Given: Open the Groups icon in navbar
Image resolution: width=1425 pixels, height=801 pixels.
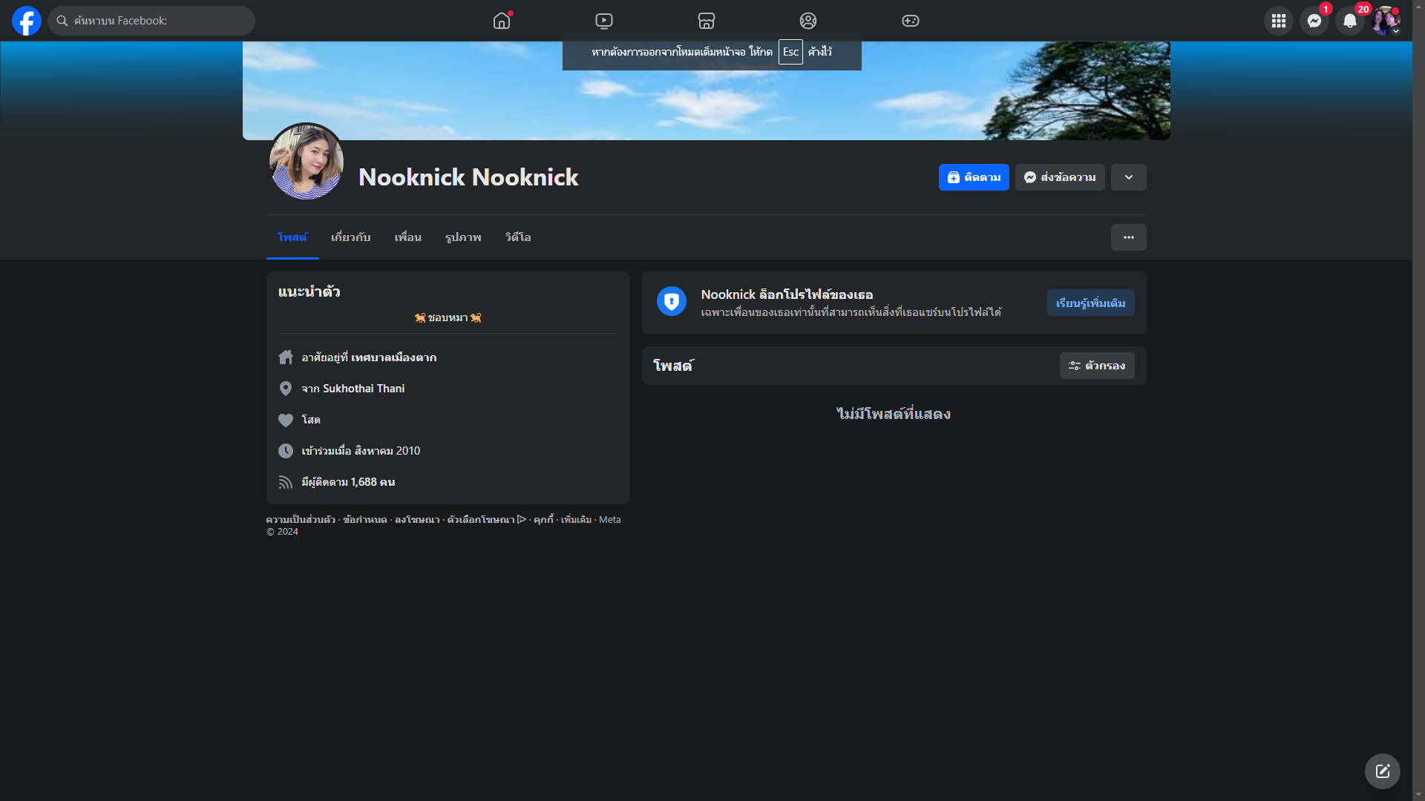Looking at the screenshot, I should click(x=808, y=21).
